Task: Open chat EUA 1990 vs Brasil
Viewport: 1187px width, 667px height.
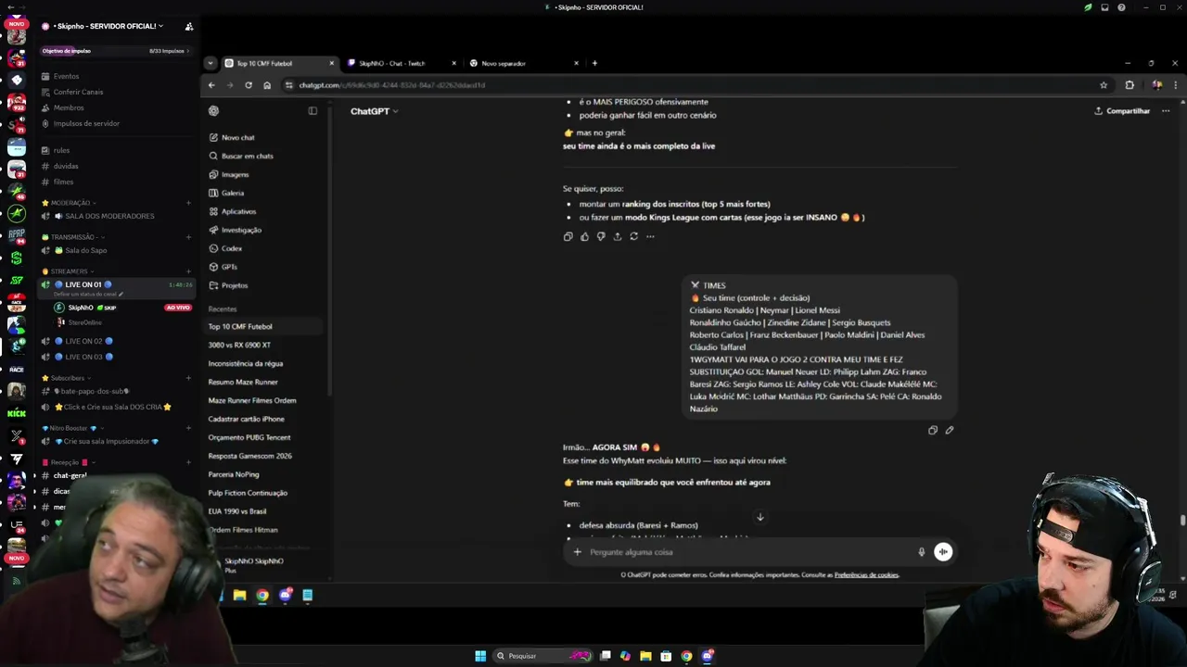Action: (237, 511)
